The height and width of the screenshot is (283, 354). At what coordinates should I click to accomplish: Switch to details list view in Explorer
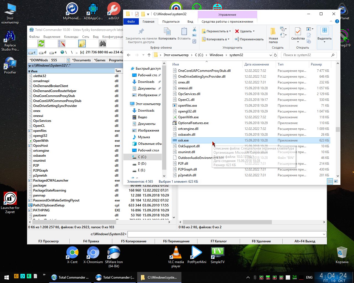(x=330, y=182)
